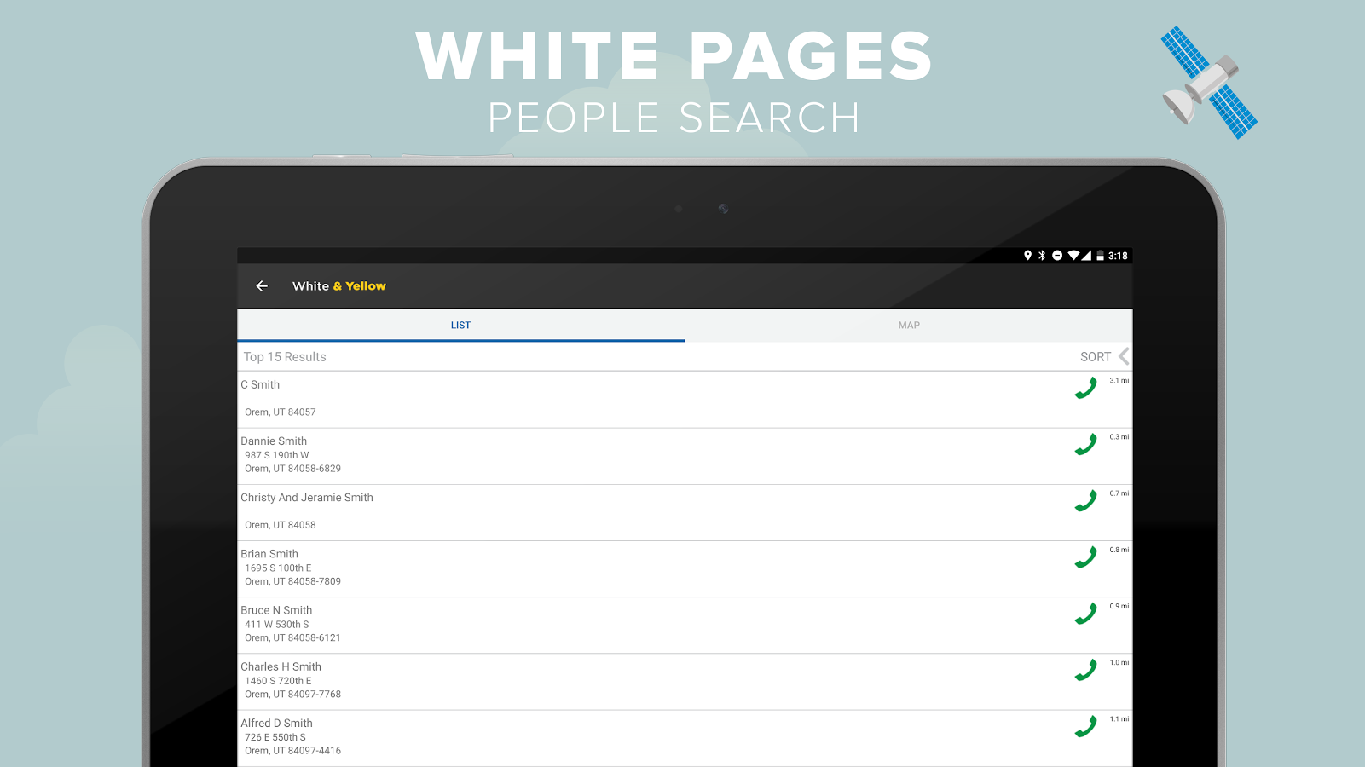Tap the 1.1 mi distance label
The height and width of the screenshot is (767, 1365).
click(x=1119, y=719)
